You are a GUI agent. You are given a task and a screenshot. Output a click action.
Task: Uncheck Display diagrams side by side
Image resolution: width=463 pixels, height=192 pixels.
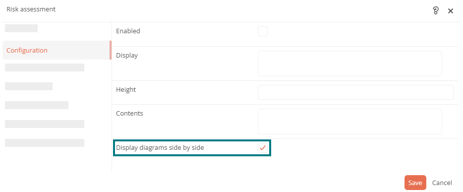tap(263, 148)
